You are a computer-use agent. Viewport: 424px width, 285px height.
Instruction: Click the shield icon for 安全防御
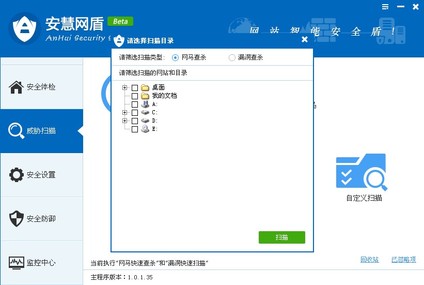click(17, 219)
